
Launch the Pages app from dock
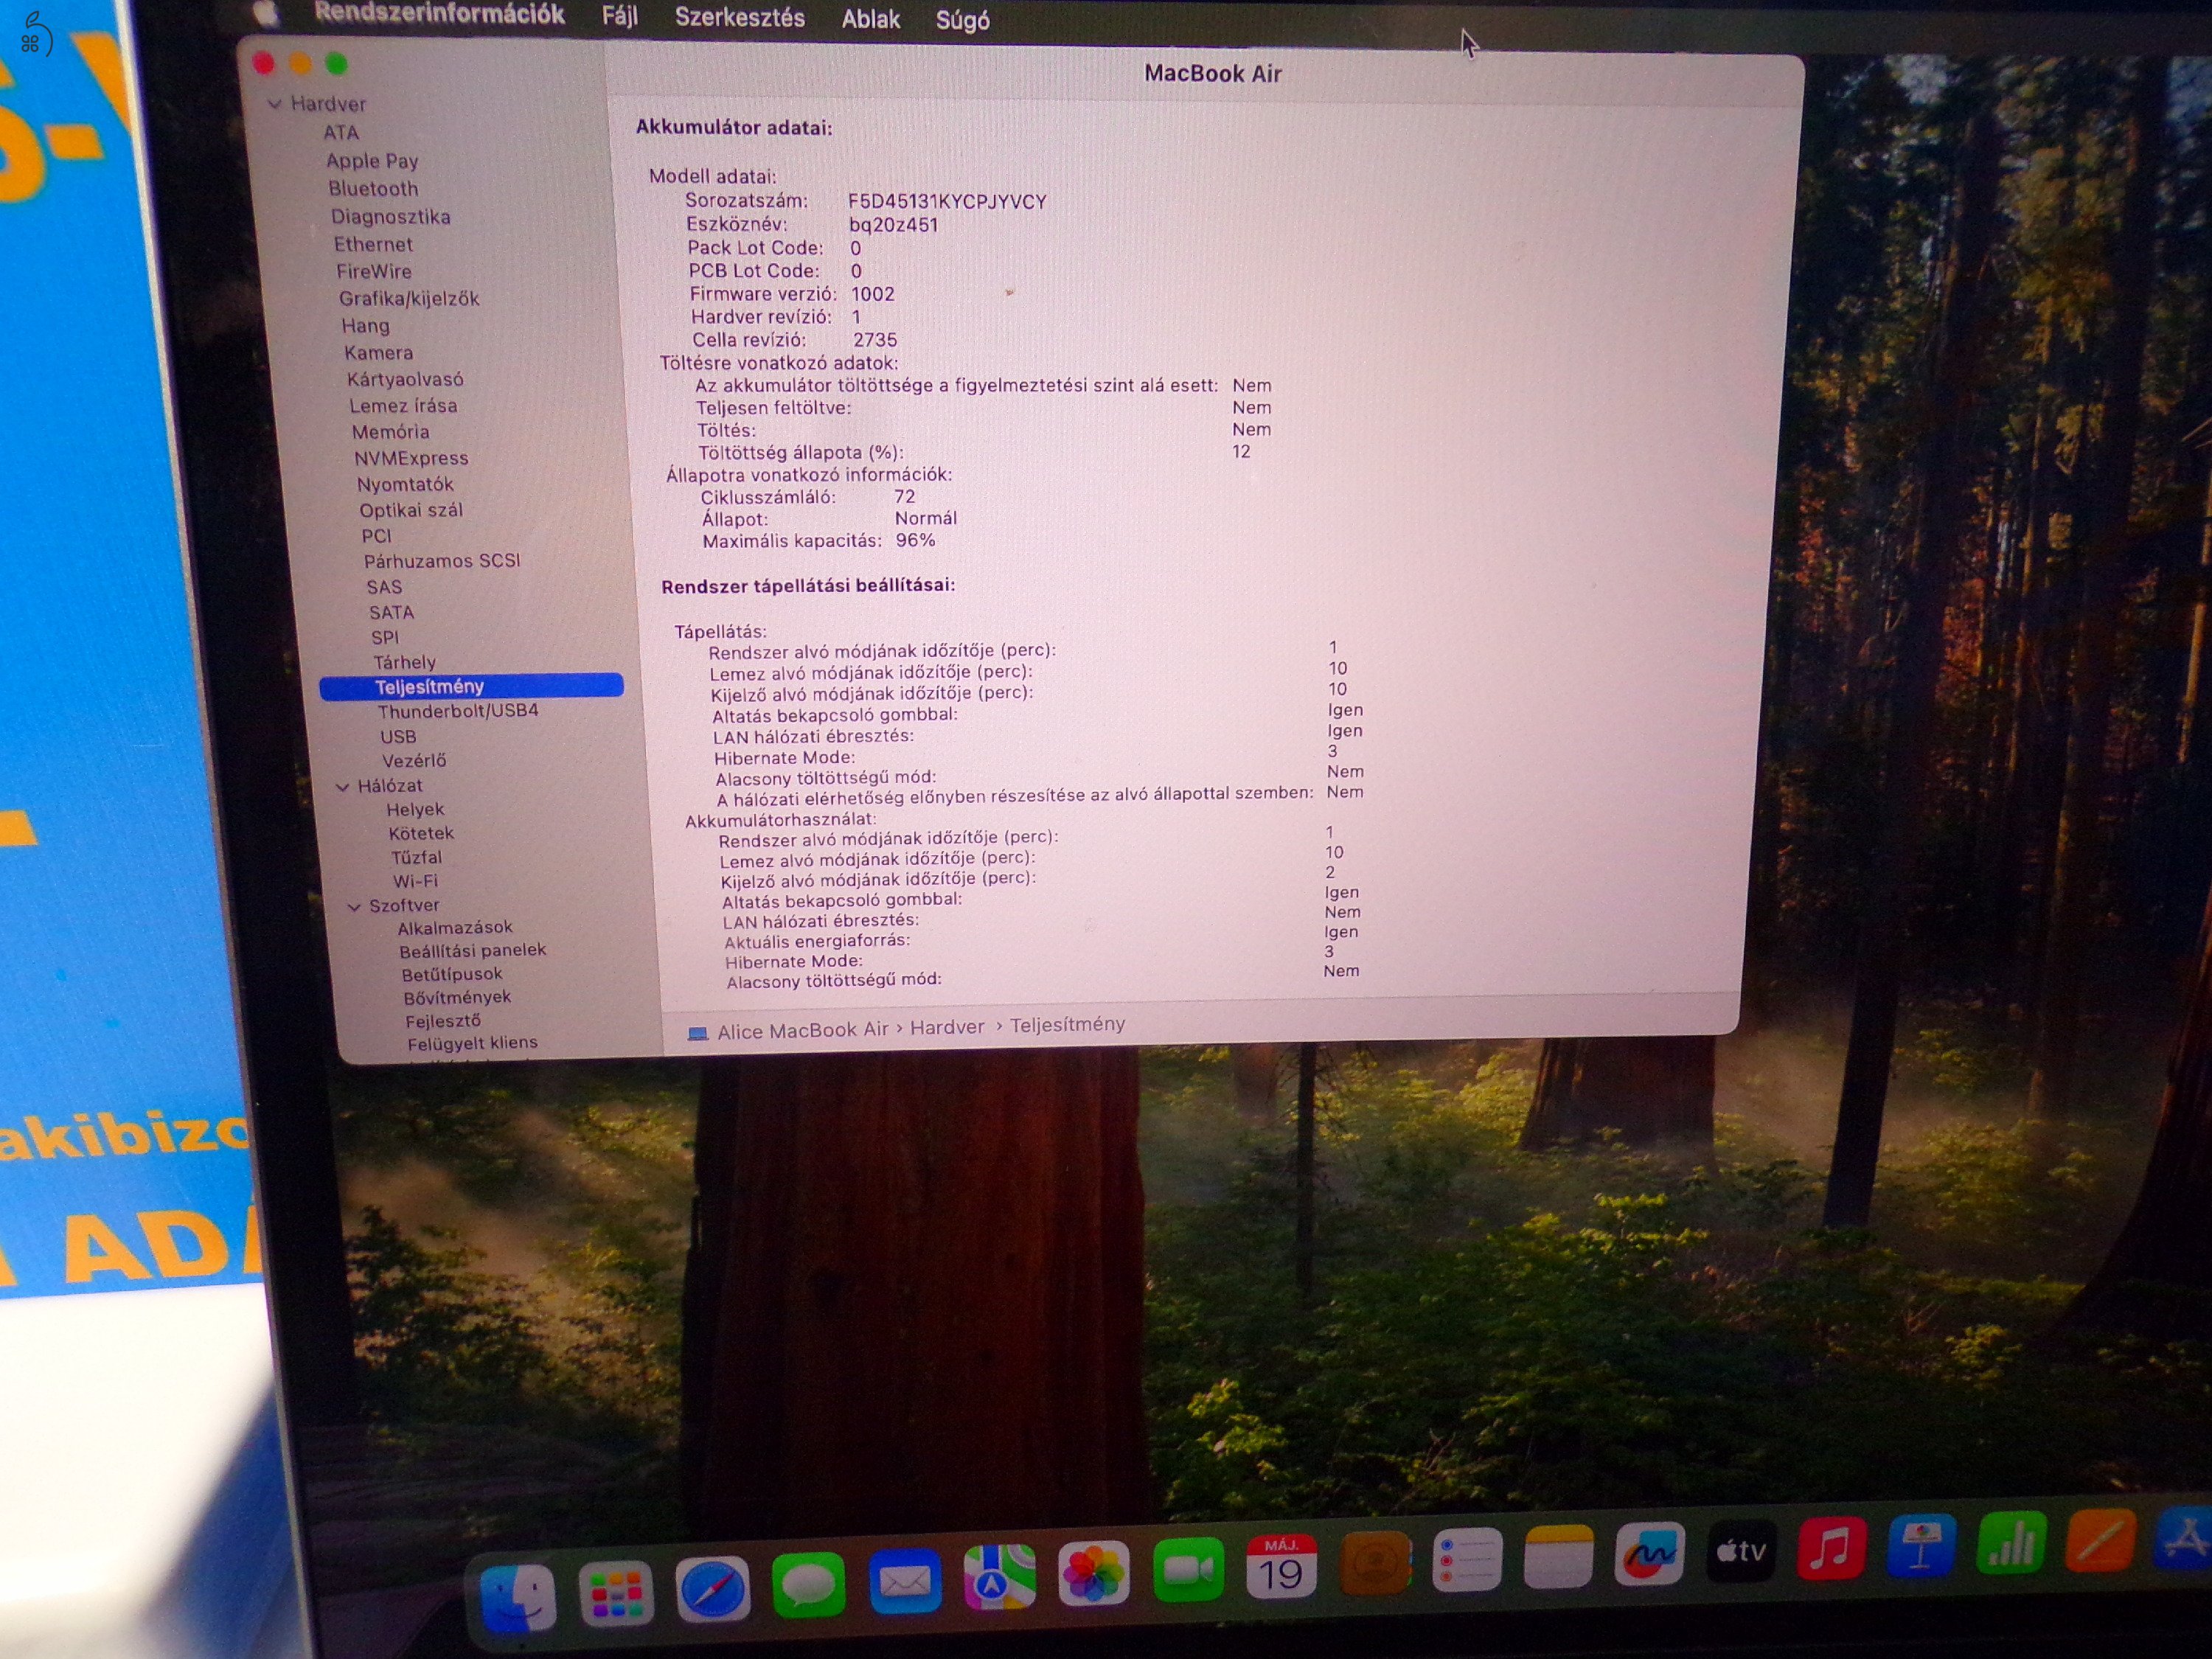2101,1539
